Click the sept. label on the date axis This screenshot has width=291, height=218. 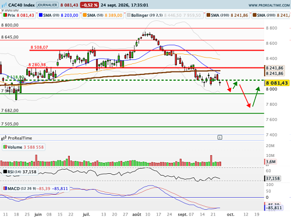pyautogui.click(x=183, y=215)
